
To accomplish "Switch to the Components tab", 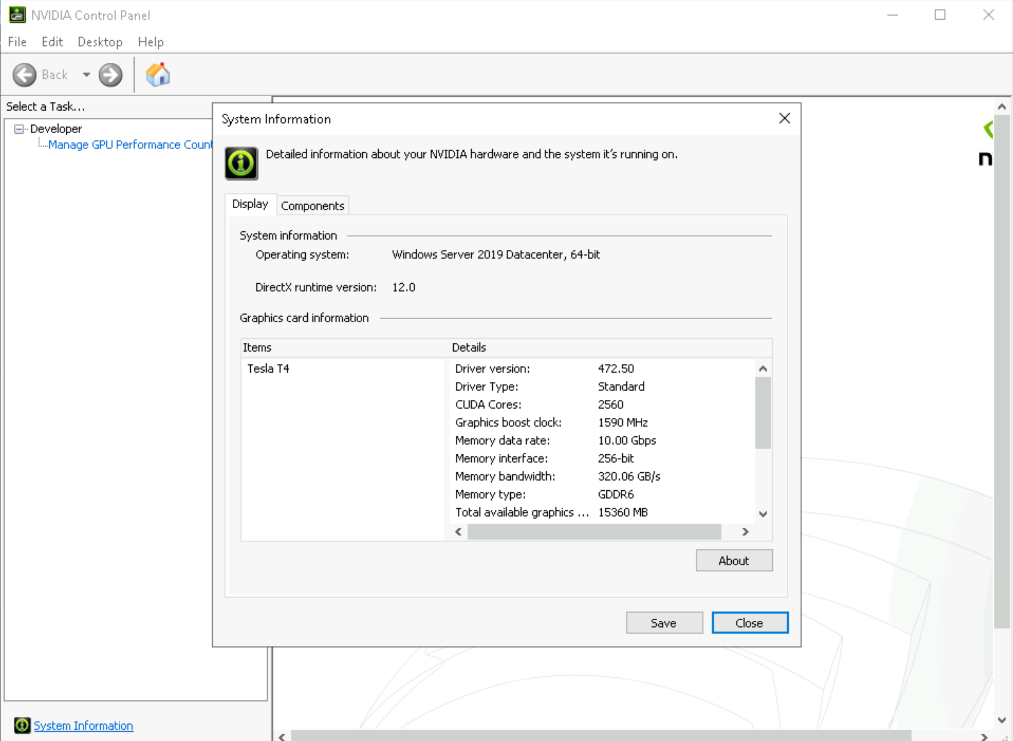I will 313,206.
